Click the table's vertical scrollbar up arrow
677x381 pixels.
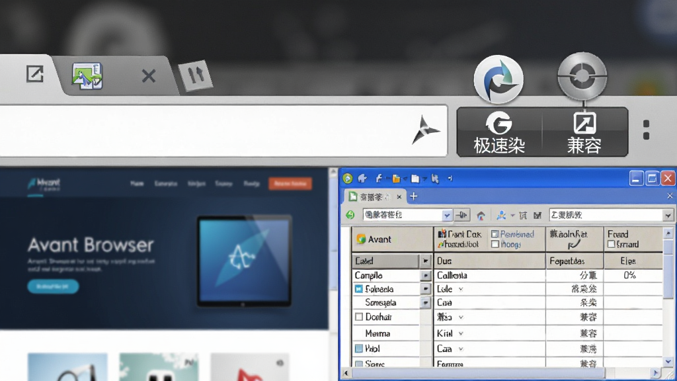click(668, 233)
